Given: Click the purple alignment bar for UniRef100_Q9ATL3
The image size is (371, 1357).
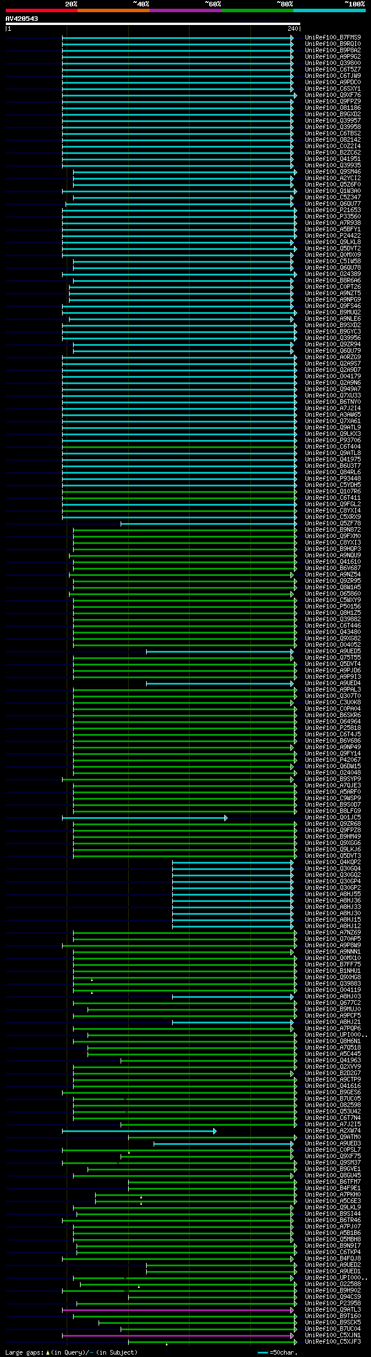Looking at the screenshot, I should point(178,1310).
